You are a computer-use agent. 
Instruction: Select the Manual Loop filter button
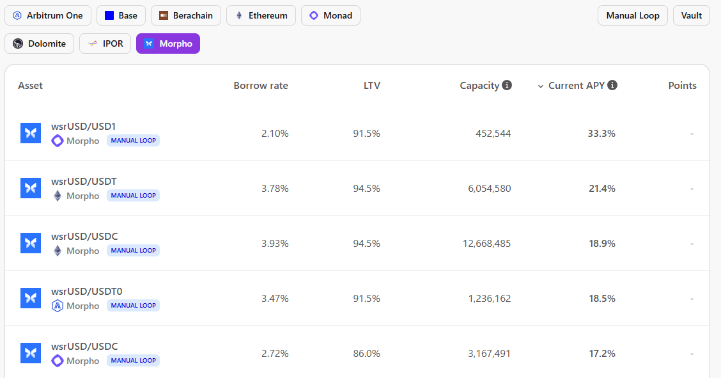(x=633, y=15)
